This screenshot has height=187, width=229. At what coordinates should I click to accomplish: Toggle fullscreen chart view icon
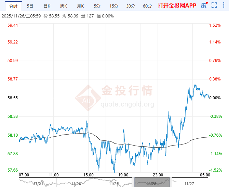[214, 5]
